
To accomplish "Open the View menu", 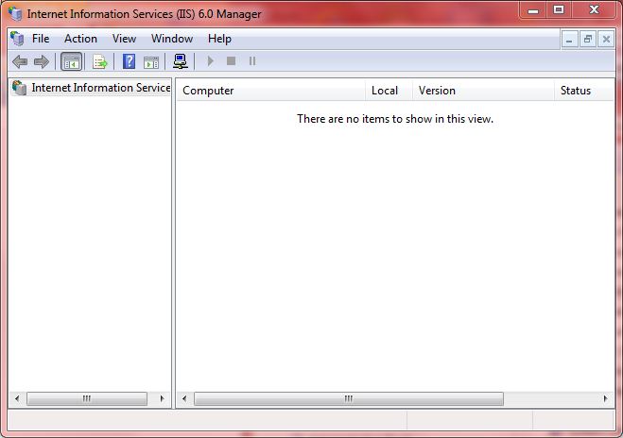I will tap(124, 39).
